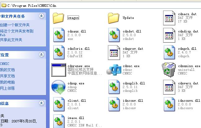The width and height of the screenshot is (201, 128).
Task: Open 共享文档 link
Action: (x=7, y=76)
